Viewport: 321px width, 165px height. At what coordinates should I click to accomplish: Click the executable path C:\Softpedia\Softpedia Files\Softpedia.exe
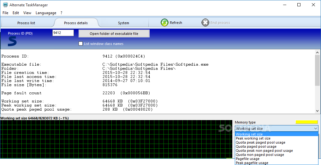click(155, 64)
